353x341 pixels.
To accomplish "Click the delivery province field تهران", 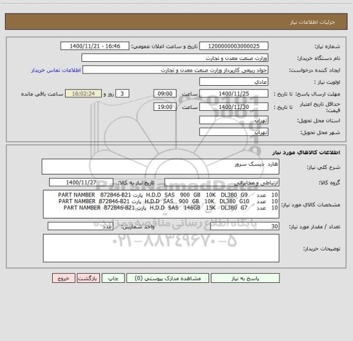I will pos(233,120).
